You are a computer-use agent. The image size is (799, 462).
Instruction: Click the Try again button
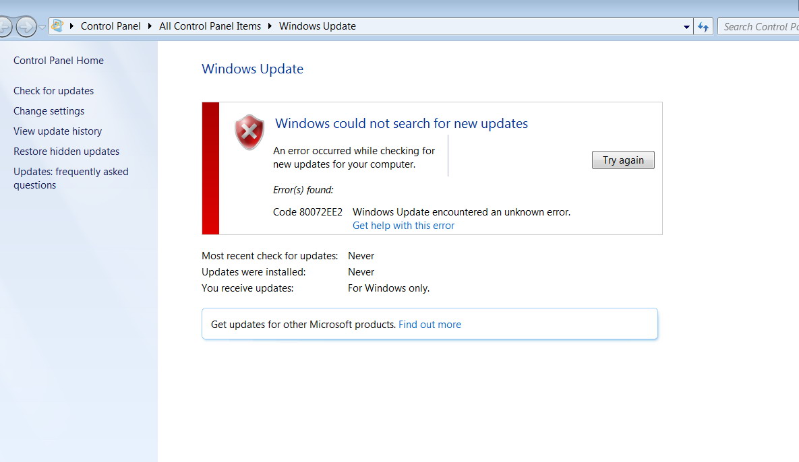tap(623, 160)
